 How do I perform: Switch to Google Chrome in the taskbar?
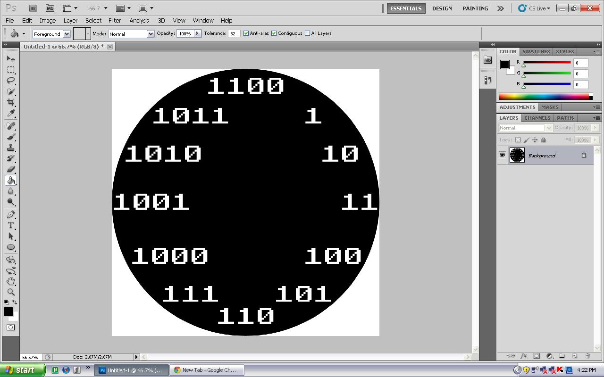coord(206,370)
